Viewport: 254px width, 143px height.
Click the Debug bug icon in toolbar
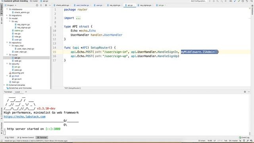pyautogui.click(x=214, y=1)
